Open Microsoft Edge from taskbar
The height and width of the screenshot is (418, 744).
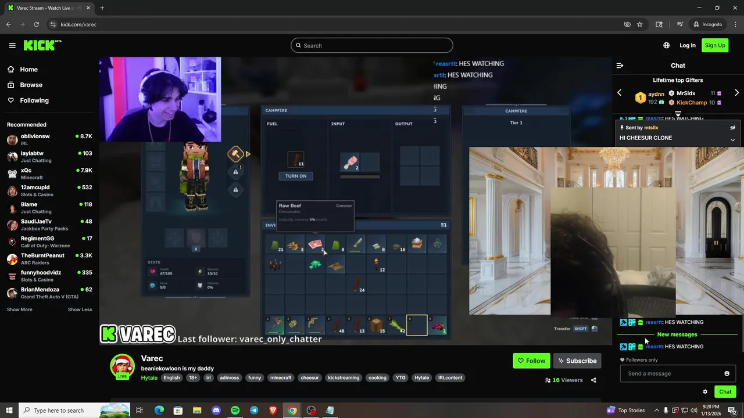(x=159, y=410)
